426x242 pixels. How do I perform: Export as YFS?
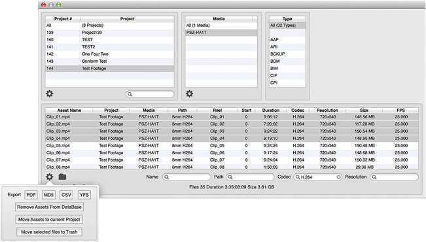tap(84, 195)
